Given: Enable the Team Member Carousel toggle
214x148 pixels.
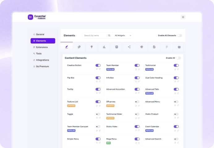Looking at the screenshot, I should click(x=98, y=127).
